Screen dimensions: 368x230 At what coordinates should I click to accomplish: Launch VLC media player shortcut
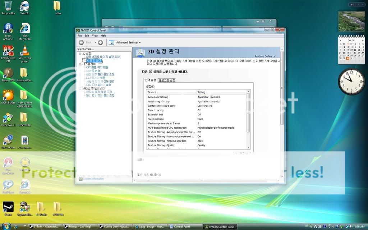[25, 54]
